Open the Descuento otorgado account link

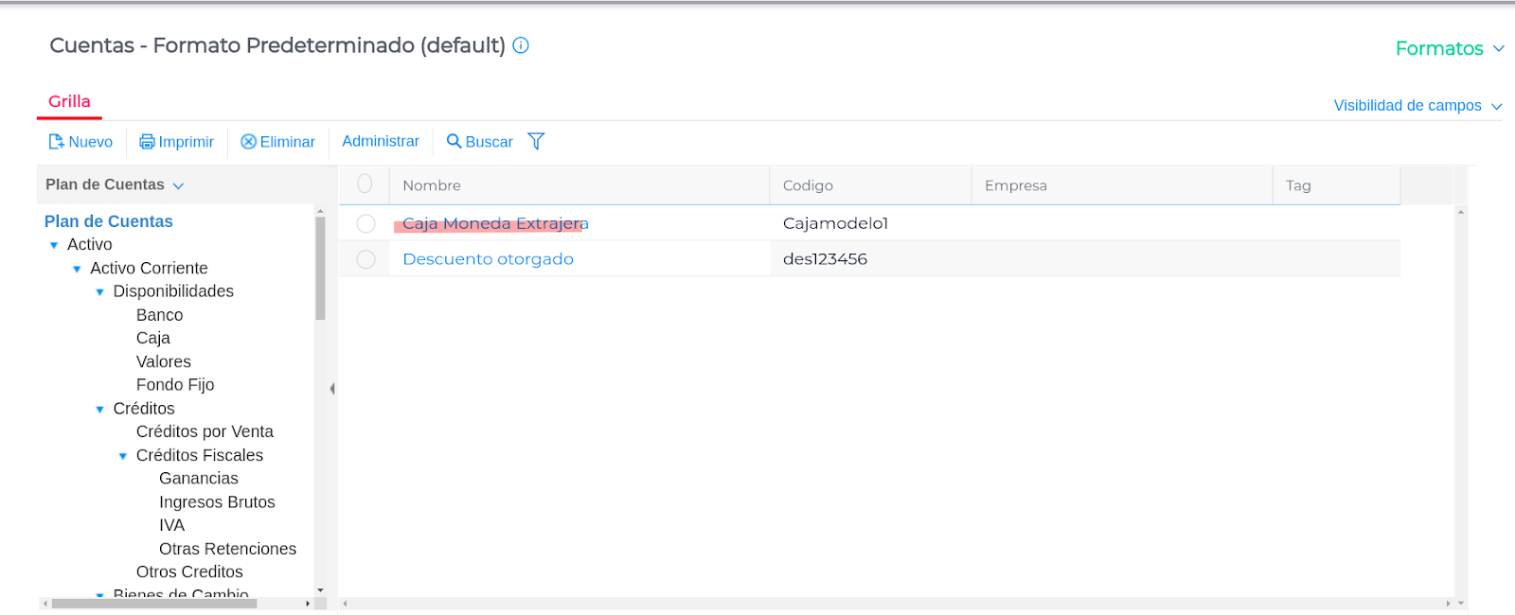tap(488, 259)
